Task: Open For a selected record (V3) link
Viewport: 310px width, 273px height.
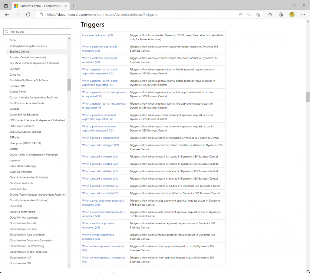Action: point(97,35)
